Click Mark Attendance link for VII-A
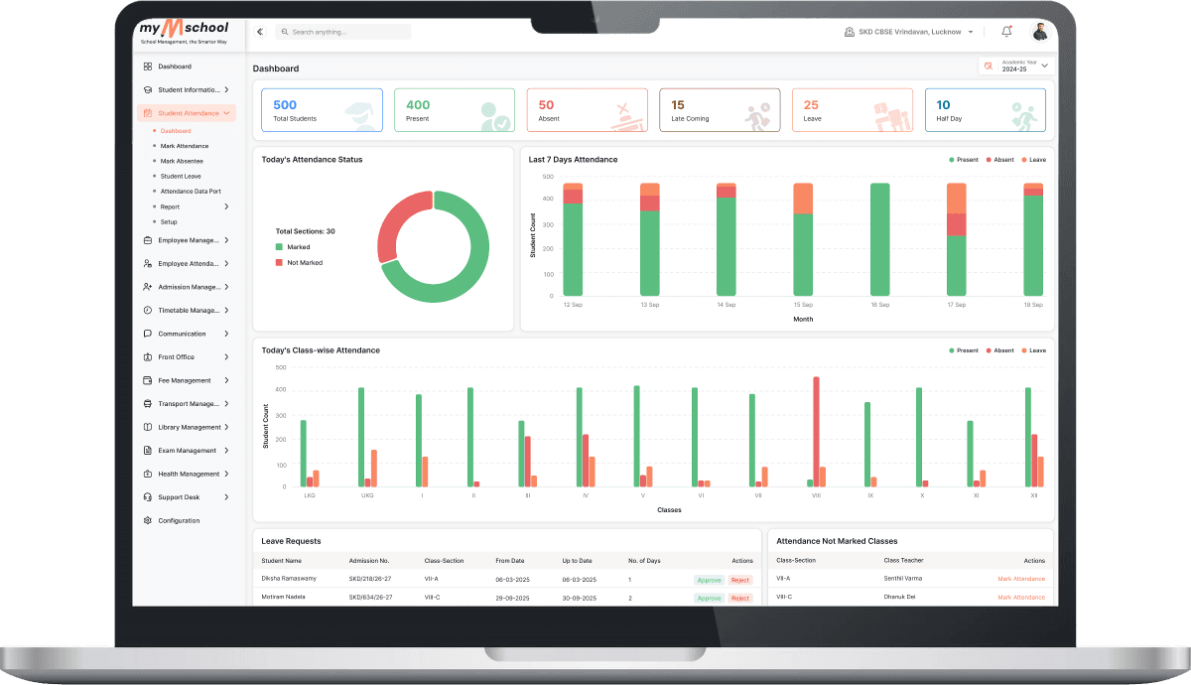The width and height of the screenshot is (1191, 685). pyautogui.click(x=1021, y=579)
